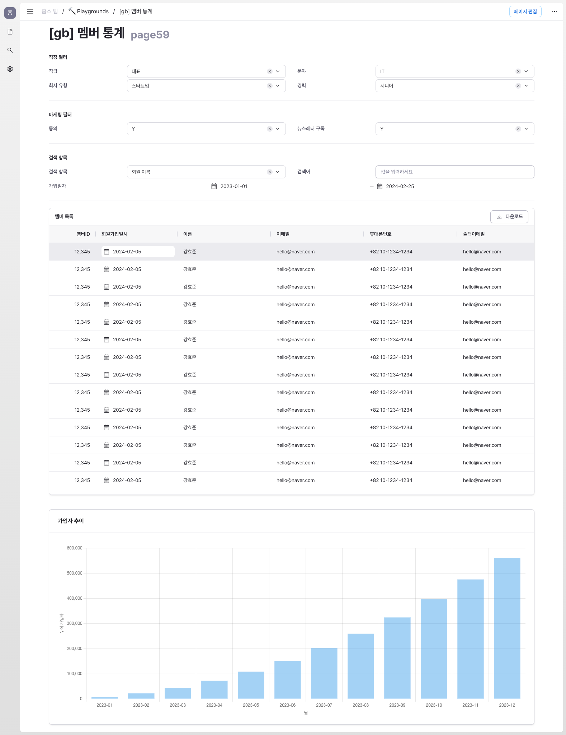Image resolution: width=566 pixels, height=735 pixels.
Task: Click the 2023-12 bar in chart
Action: 507,628
